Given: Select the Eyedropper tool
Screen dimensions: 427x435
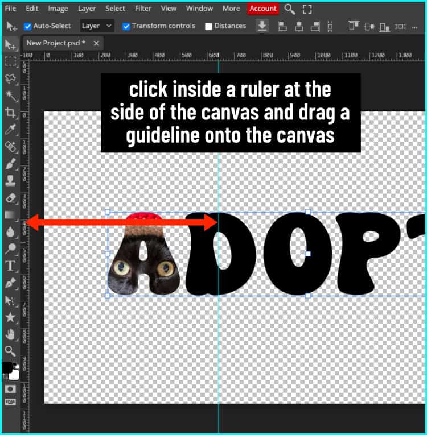Looking at the screenshot, I should [x=10, y=130].
